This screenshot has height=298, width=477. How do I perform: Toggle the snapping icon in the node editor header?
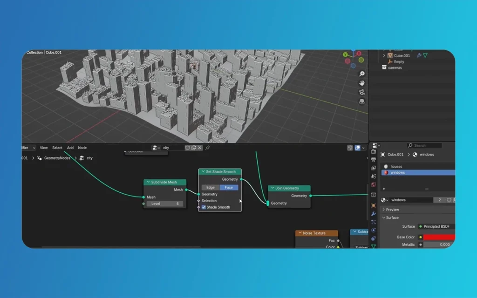point(350,148)
